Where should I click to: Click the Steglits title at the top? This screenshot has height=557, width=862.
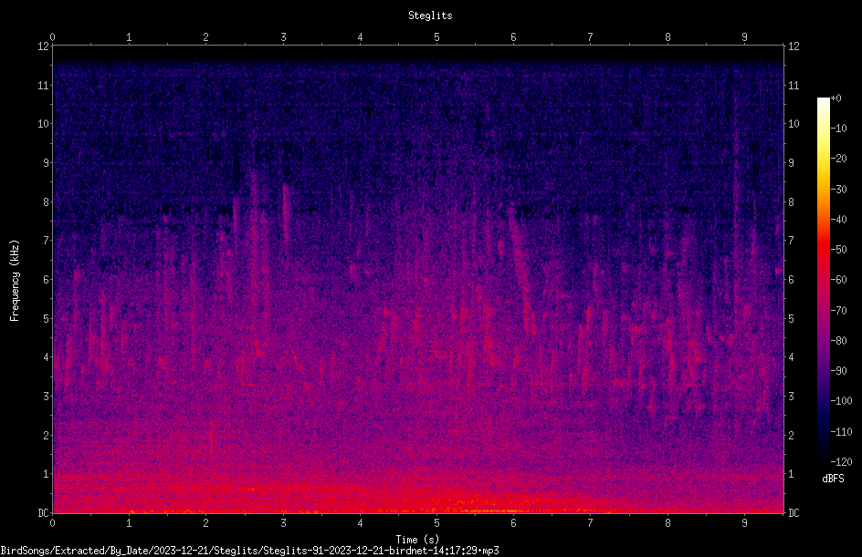click(430, 15)
